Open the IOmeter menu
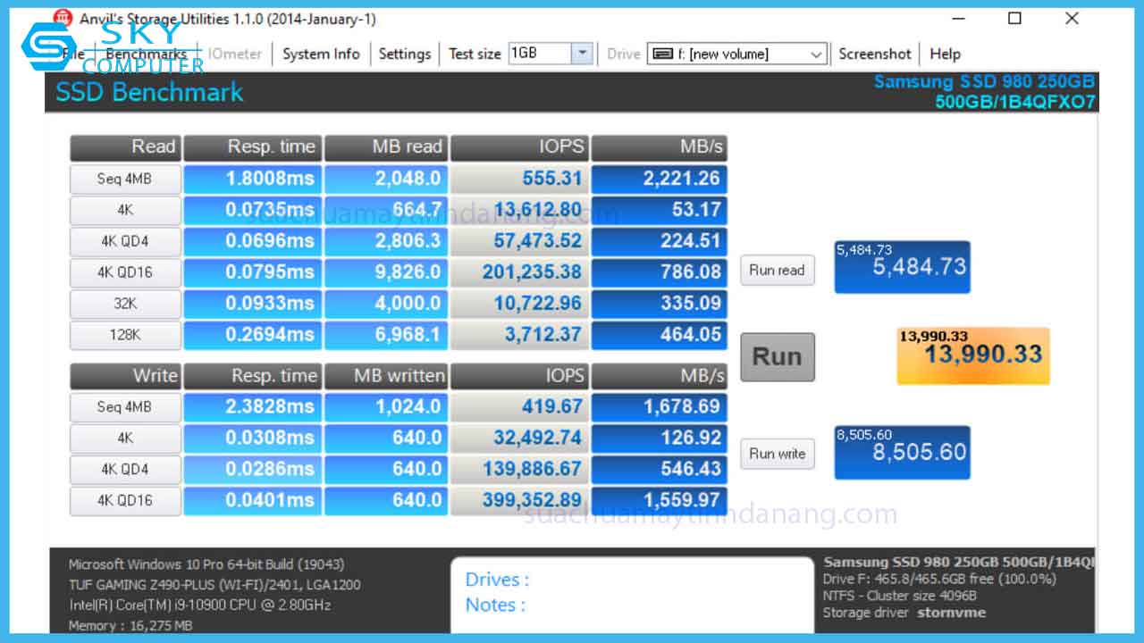The height and width of the screenshot is (643, 1144). pyautogui.click(x=235, y=54)
